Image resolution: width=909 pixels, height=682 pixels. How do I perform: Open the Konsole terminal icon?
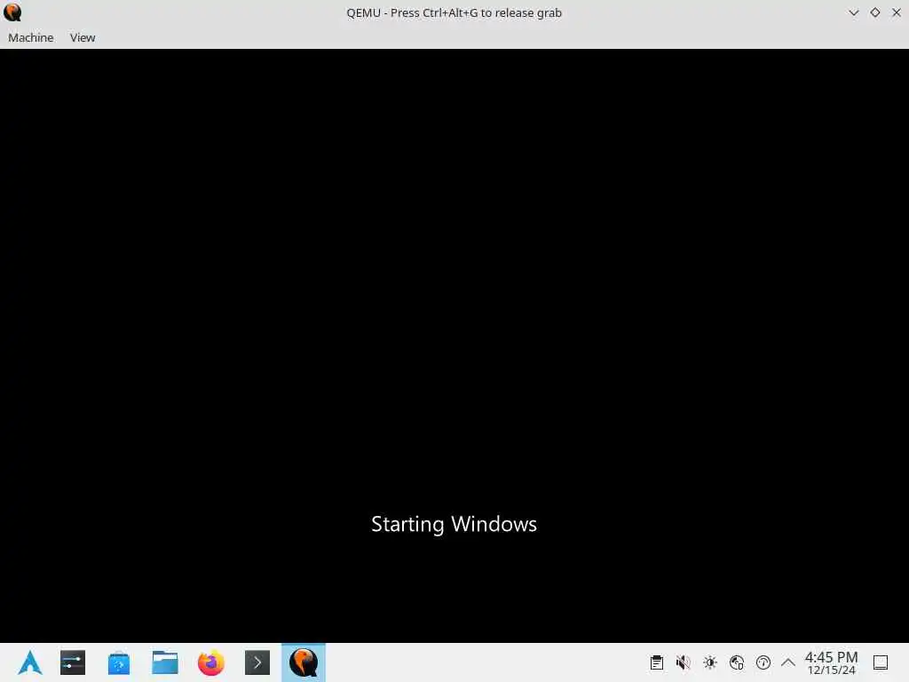[257, 662]
